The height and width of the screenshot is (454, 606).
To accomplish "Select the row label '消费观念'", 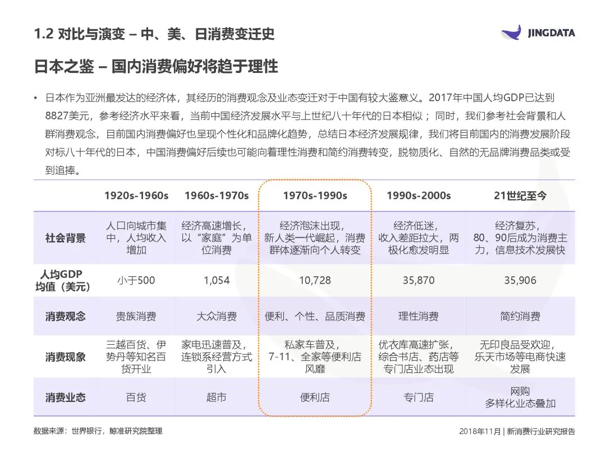I will tap(65, 317).
